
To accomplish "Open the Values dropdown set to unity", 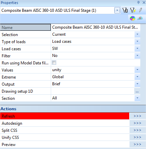I will coord(137,70).
